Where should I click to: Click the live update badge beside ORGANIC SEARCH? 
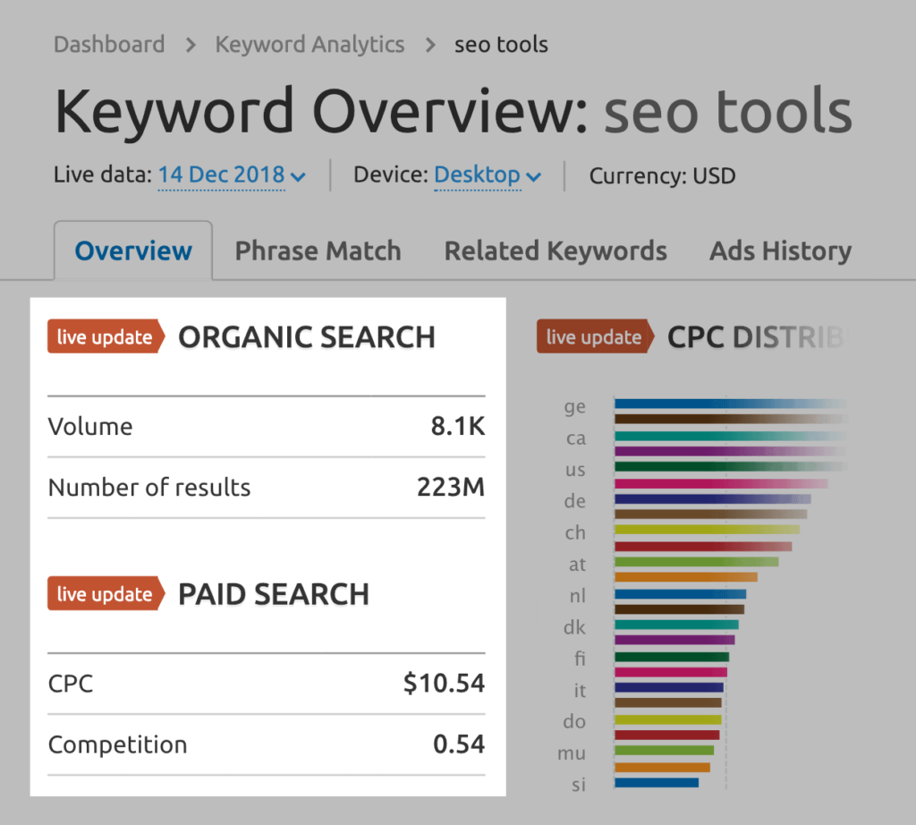(105, 336)
